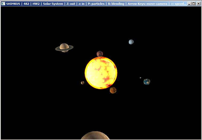Click the blue and green Earth
The width and height of the screenshot is (202, 140).
point(147,82)
